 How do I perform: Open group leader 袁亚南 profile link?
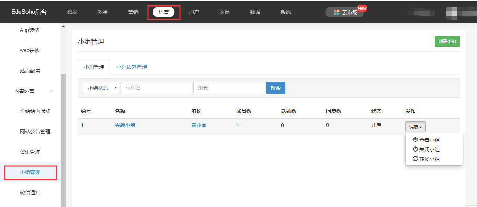[x=199, y=125]
